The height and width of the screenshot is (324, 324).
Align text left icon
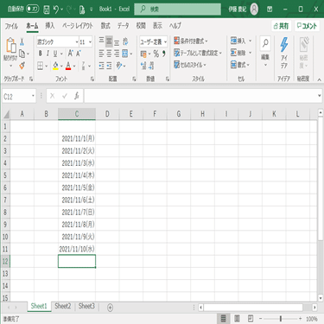click(x=101, y=54)
